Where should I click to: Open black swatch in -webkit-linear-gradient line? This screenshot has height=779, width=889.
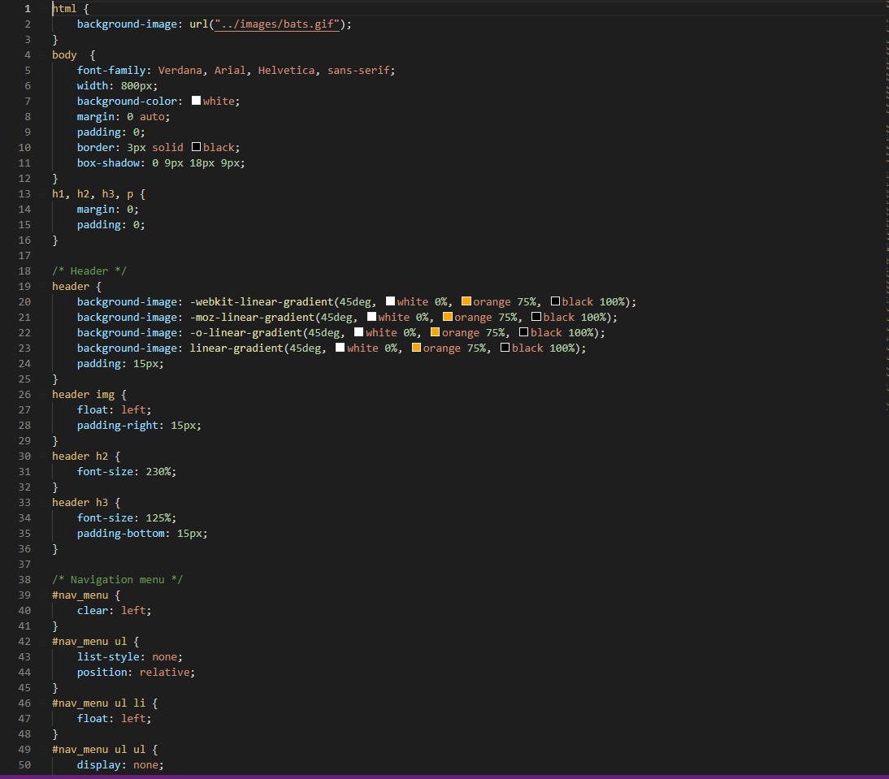pos(555,301)
